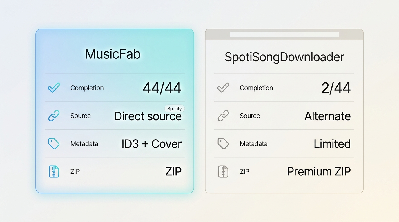Click the Source label in MusicFab card
This screenshot has width=399, height=222.
click(81, 116)
